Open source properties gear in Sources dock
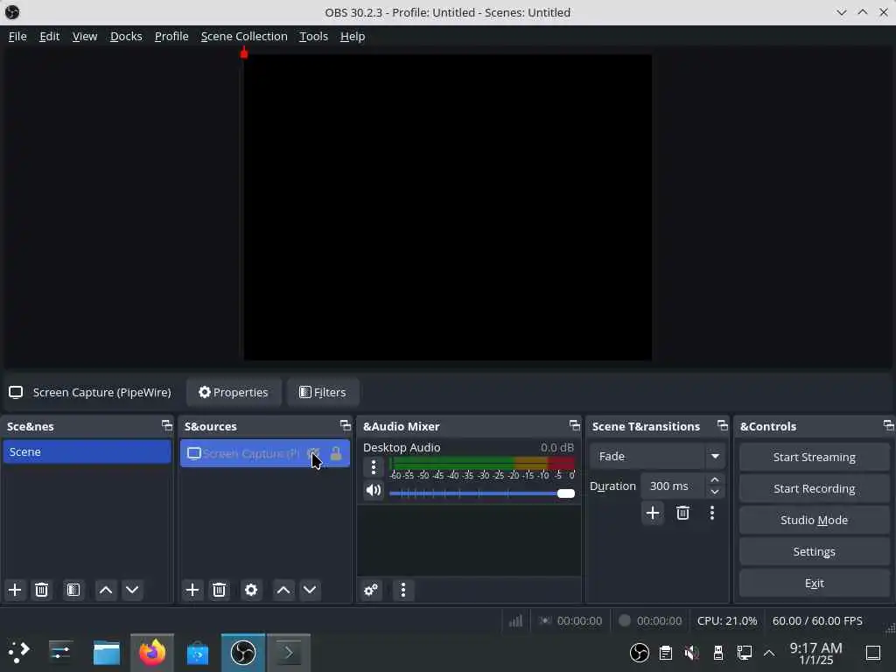Image resolution: width=896 pixels, height=672 pixels. point(251,590)
